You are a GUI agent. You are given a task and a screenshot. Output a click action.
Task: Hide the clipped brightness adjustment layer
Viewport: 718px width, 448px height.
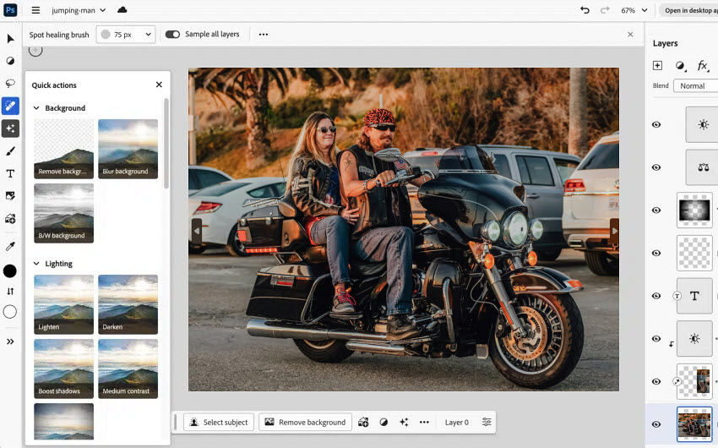[x=656, y=338]
